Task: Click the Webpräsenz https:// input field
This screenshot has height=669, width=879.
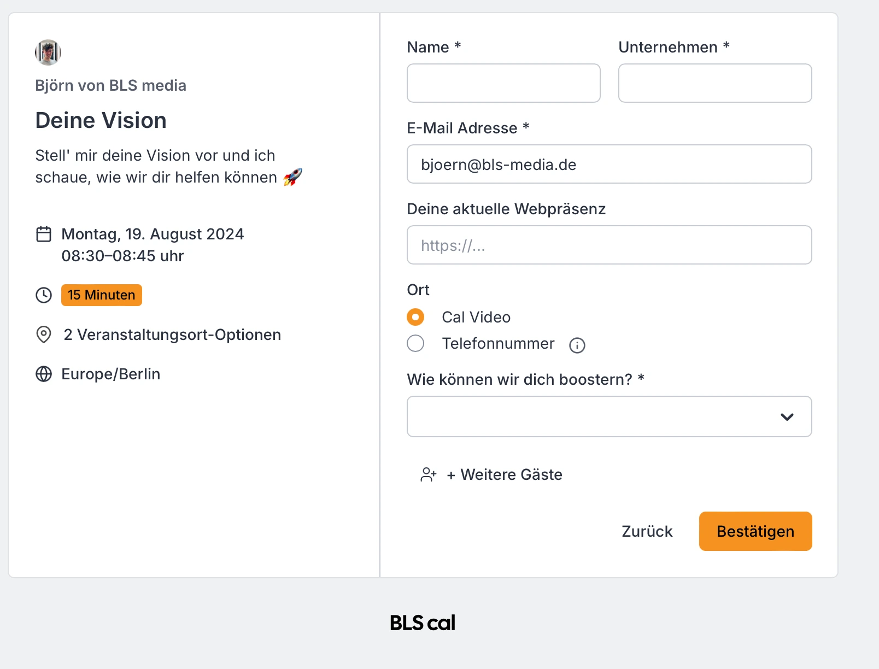Action: tap(609, 245)
